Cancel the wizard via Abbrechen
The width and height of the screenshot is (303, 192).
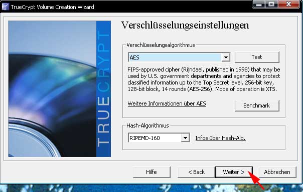coord(277,172)
